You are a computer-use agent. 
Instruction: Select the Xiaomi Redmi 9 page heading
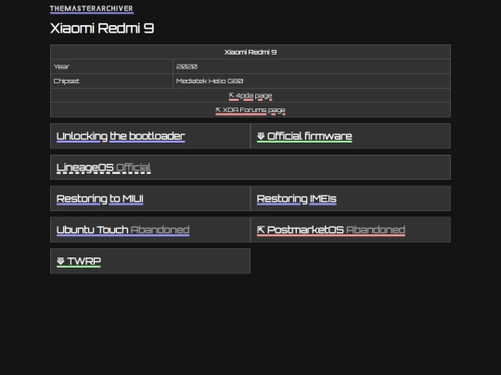pyautogui.click(x=102, y=28)
